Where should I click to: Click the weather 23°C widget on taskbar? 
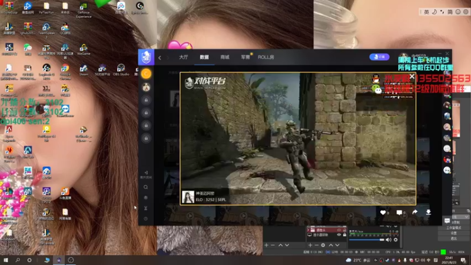coord(357,260)
